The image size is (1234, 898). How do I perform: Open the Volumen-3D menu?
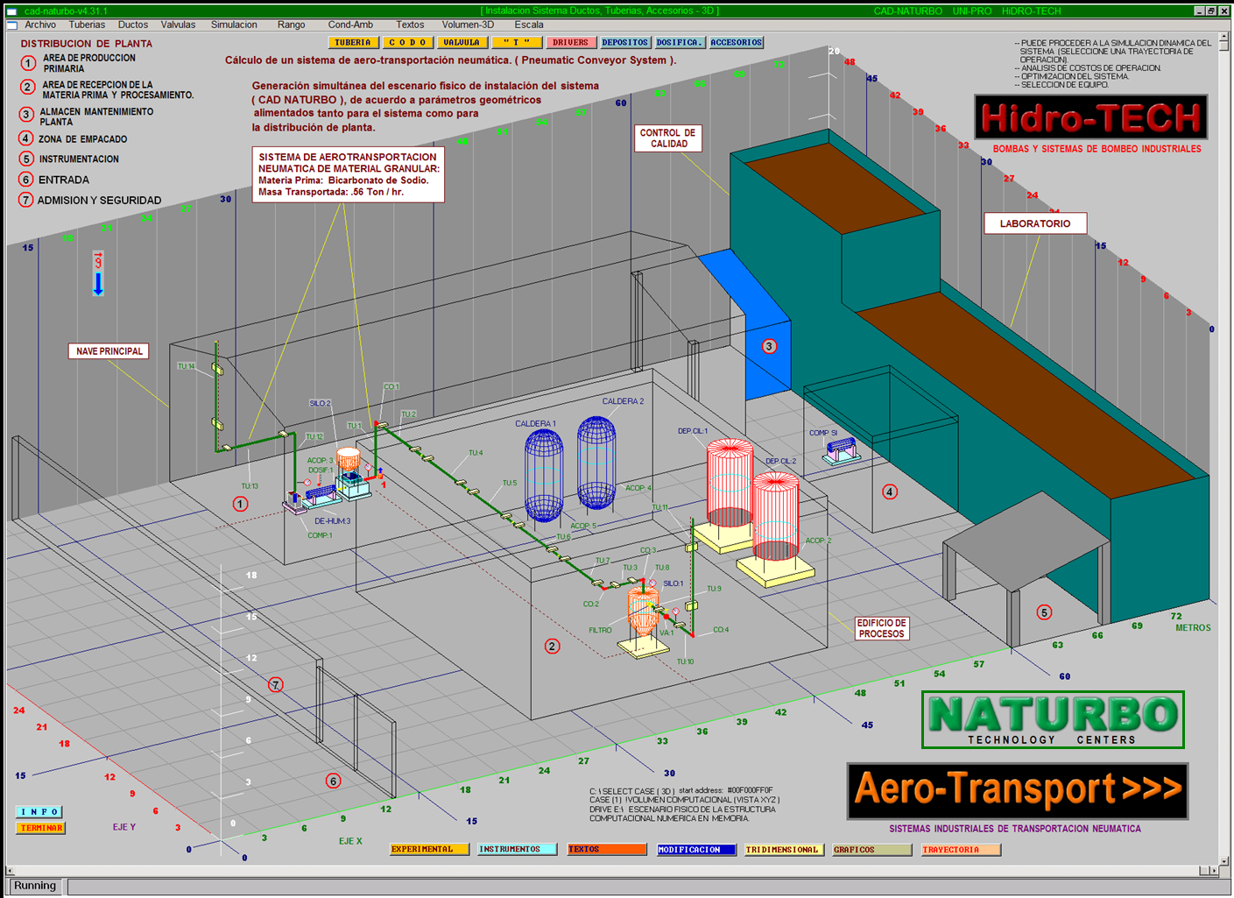click(x=468, y=25)
